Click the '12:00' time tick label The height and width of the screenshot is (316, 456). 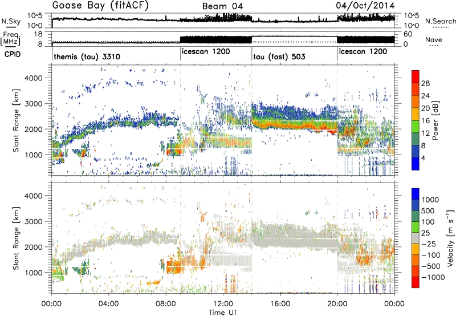tap(223, 304)
